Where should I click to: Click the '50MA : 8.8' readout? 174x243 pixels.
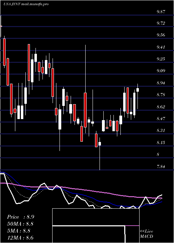coord(20,224)
